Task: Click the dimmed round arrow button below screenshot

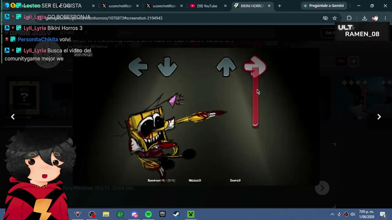Action: (x=322, y=188)
